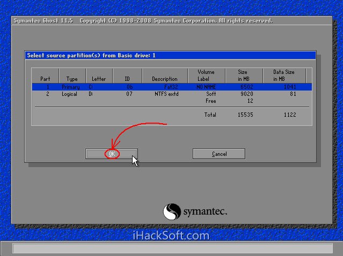This screenshot has height=256, width=343.
Task: Click the Part column header
Action: coord(45,79)
